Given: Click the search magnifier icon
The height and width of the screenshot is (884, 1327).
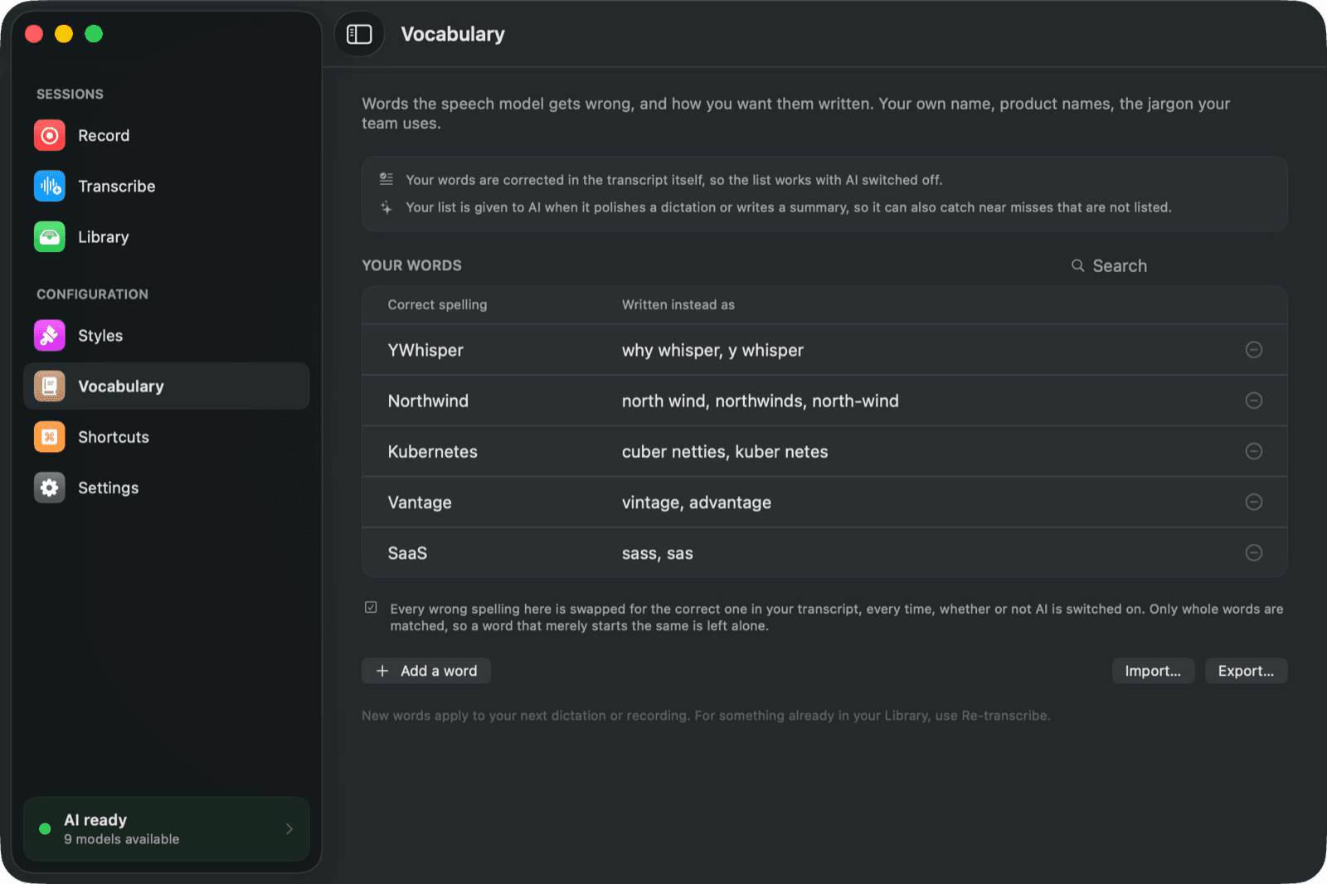Looking at the screenshot, I should point(1077,265).
